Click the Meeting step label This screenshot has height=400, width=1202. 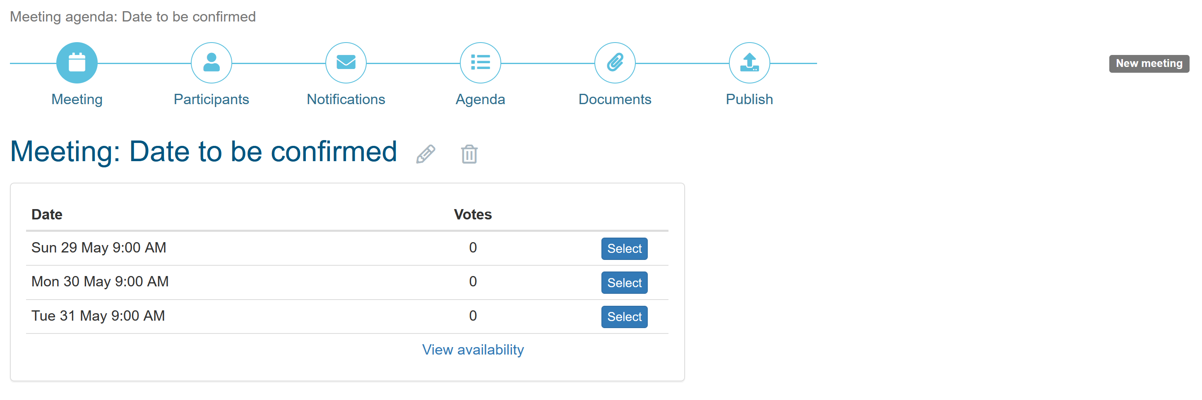(x=77, y=99)
